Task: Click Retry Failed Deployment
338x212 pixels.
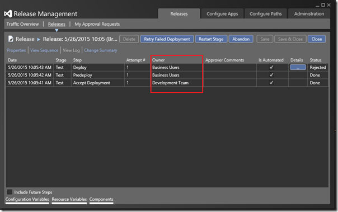Action: 167,39
